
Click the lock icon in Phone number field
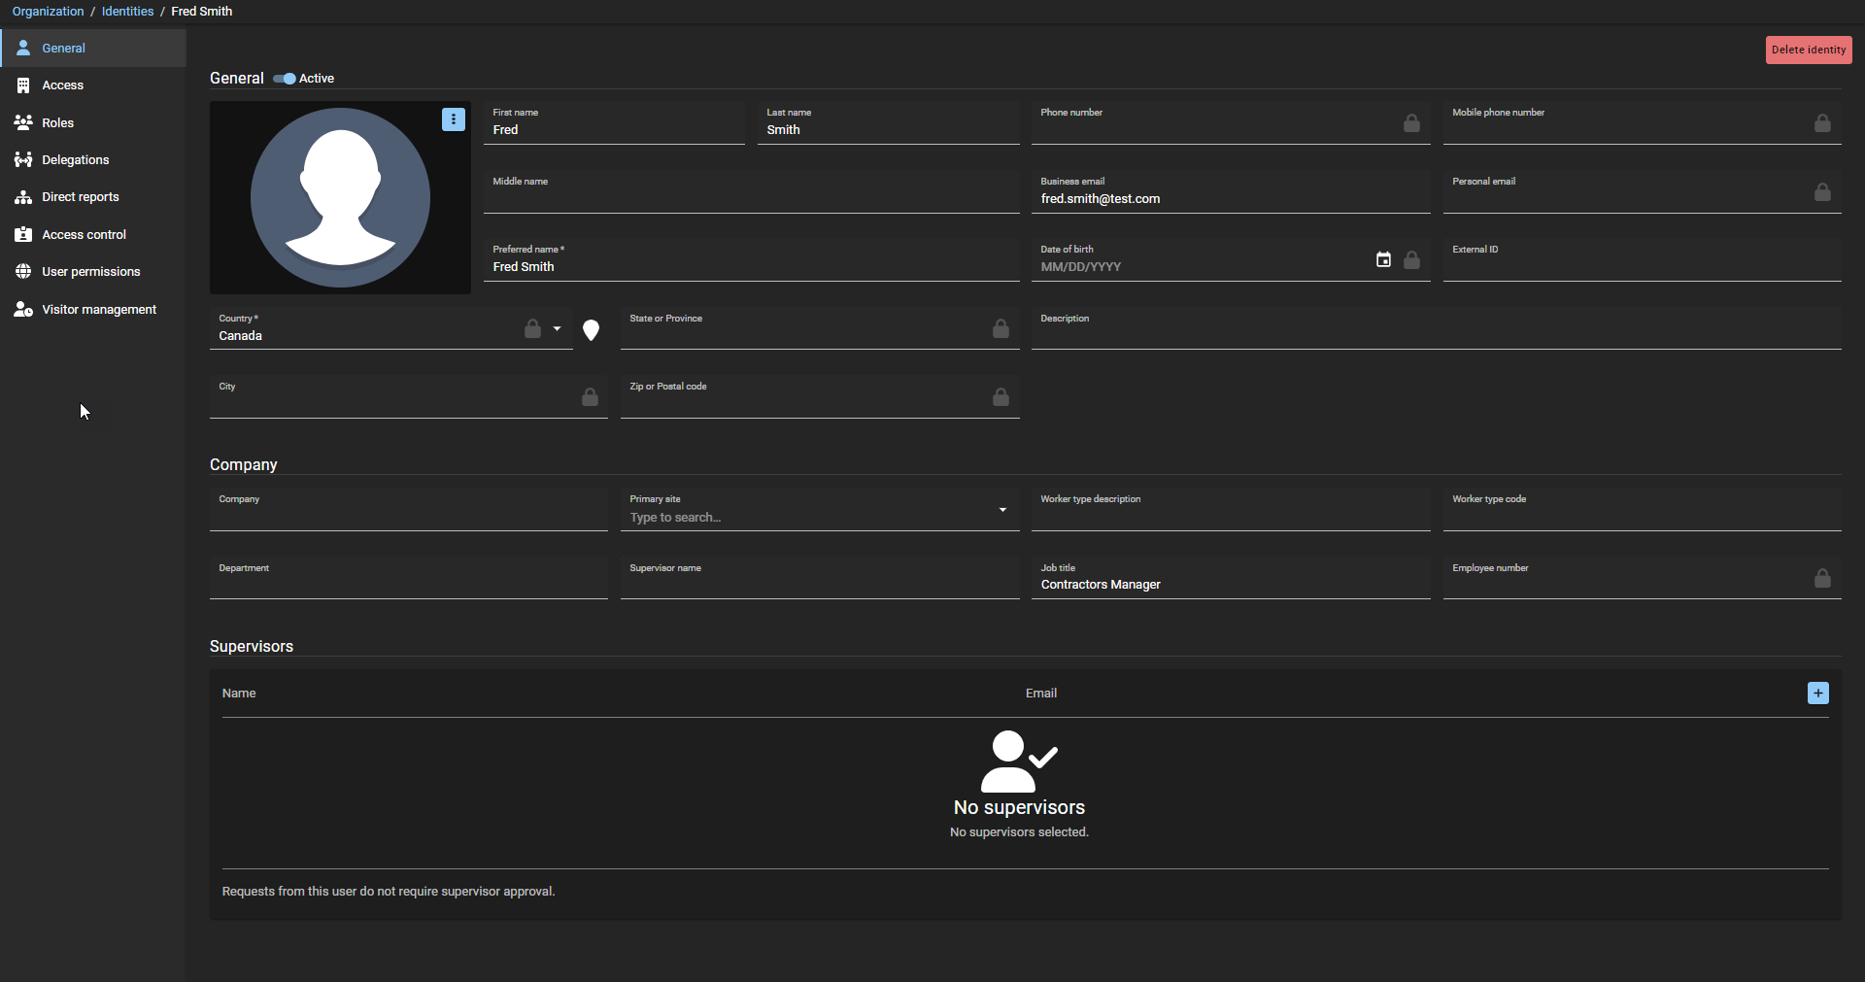pos(1411,123)
